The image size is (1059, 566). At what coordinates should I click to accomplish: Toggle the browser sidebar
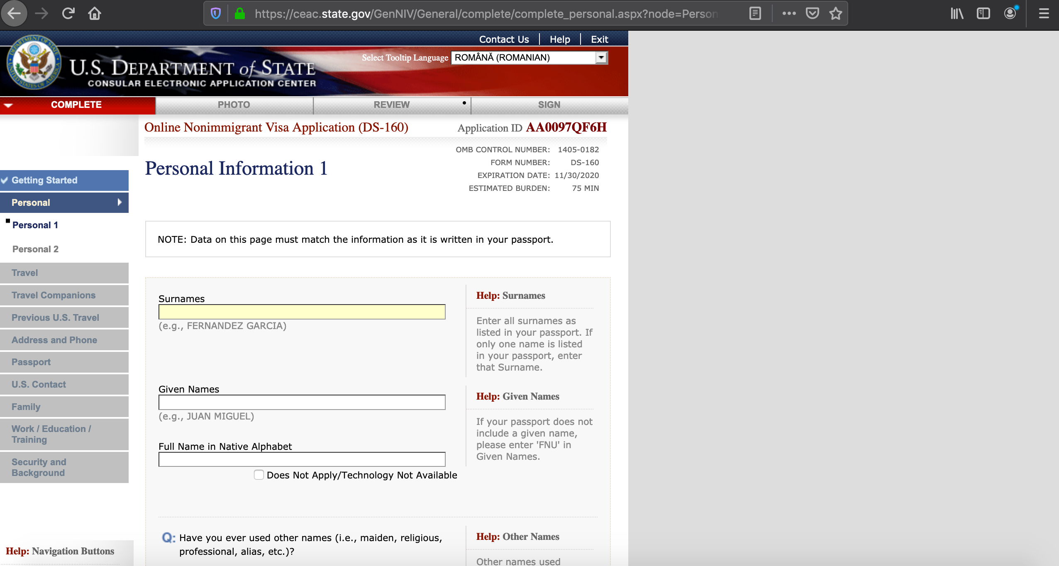(x=983, y=13)
